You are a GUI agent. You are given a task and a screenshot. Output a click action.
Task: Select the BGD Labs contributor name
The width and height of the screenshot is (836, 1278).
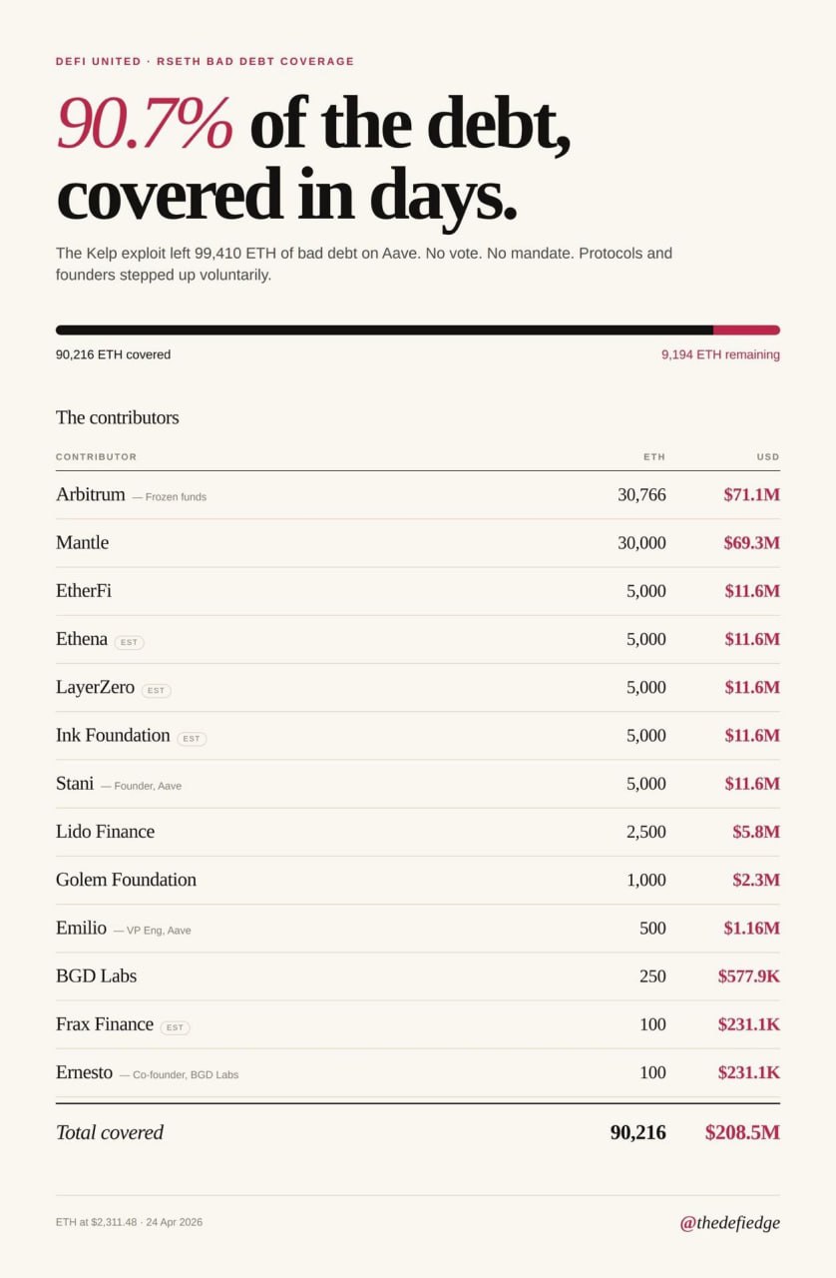[96, 976]
